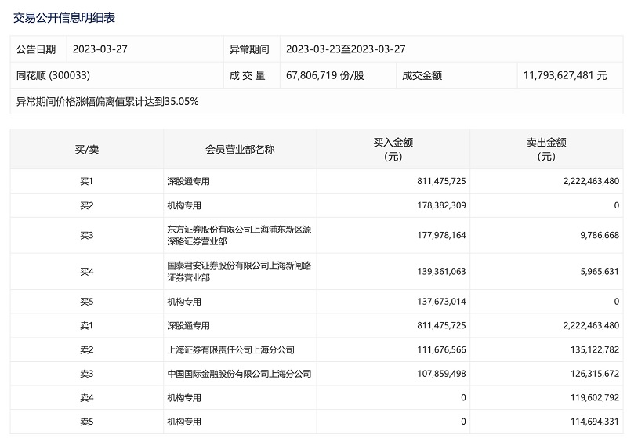Click the 异常期间价格涨幅偏离值 35.05% note
This screenshot has width=627, height=438.
107,102
